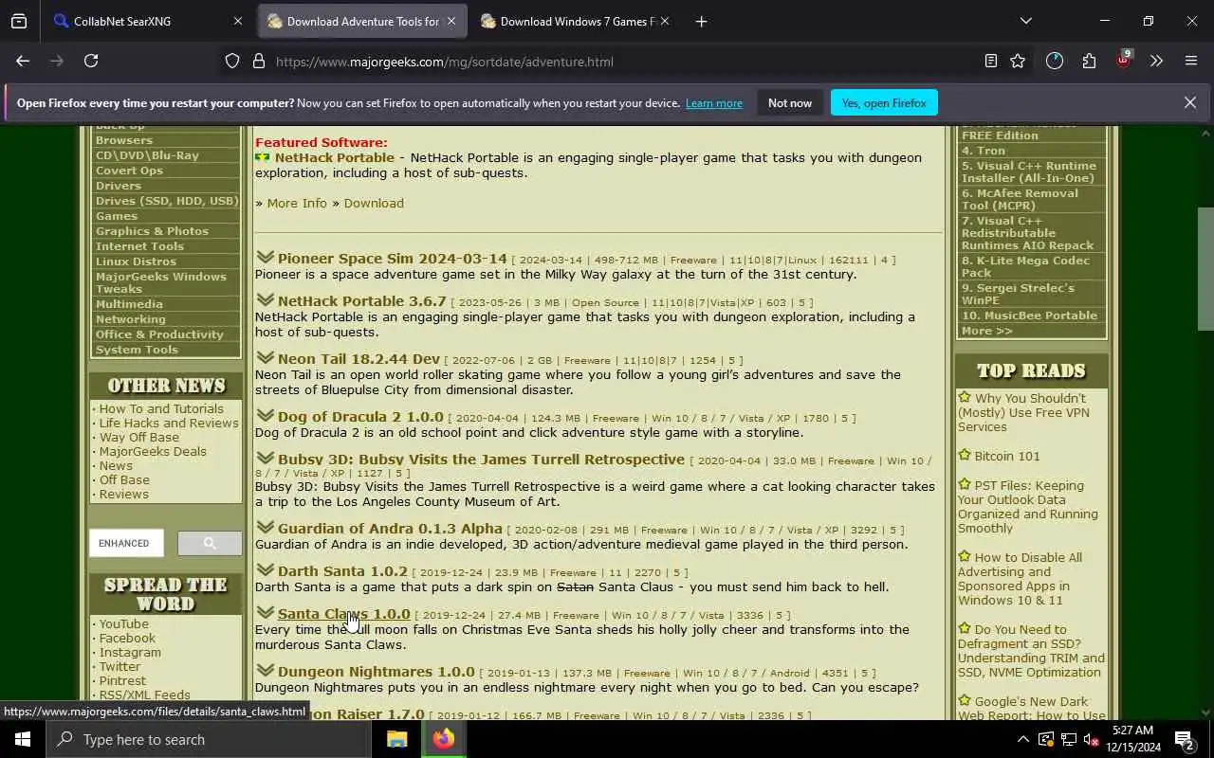The height and width of the screenshot is (758, 1214).
Task: Open K-Lite Mega Codec Pack link
Action: (1025, 266)
